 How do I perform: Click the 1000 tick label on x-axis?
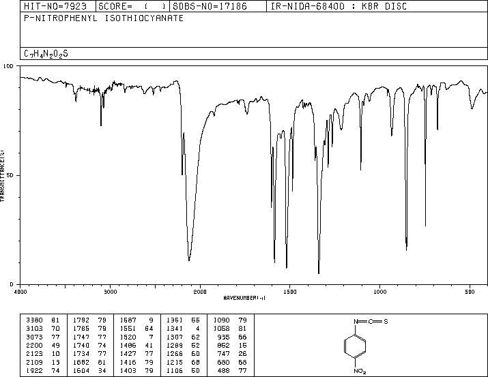pos(379,292)
